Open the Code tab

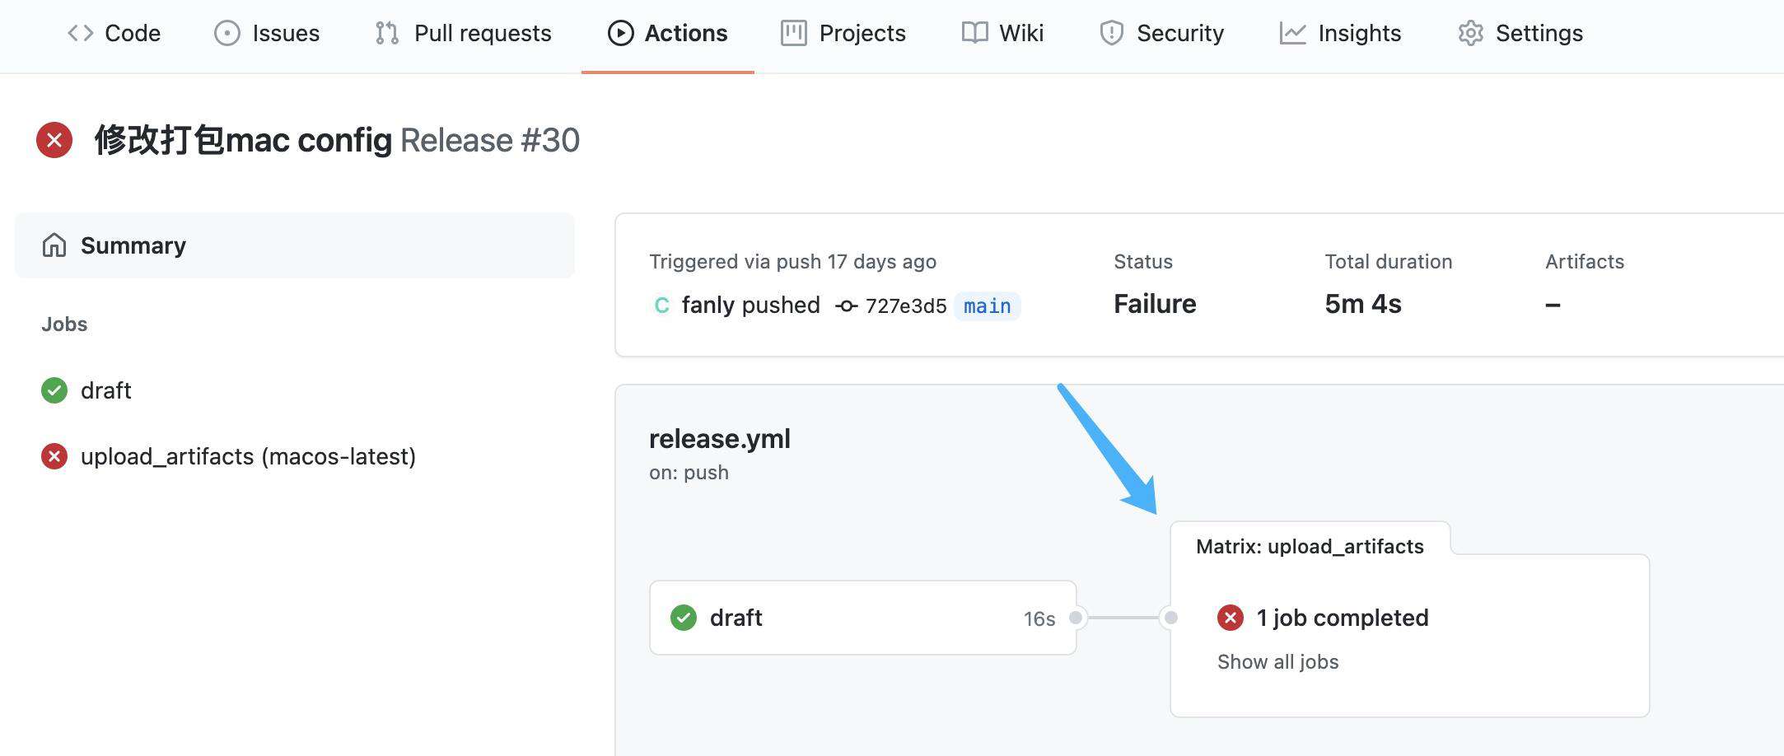114,33
